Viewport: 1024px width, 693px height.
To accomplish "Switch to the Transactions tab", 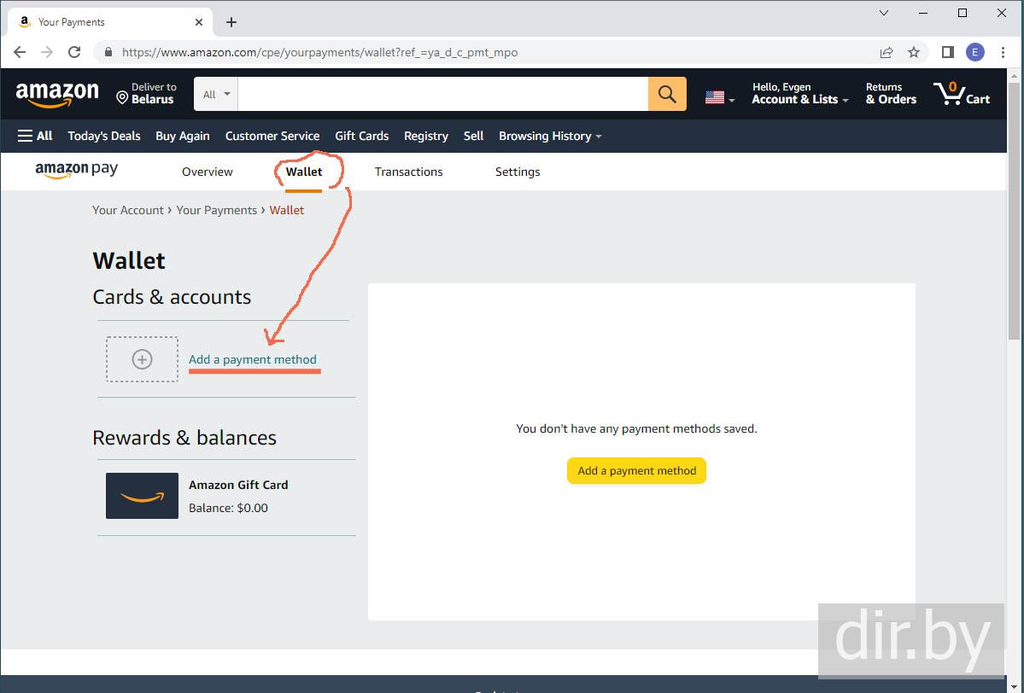I will point(409,172).
